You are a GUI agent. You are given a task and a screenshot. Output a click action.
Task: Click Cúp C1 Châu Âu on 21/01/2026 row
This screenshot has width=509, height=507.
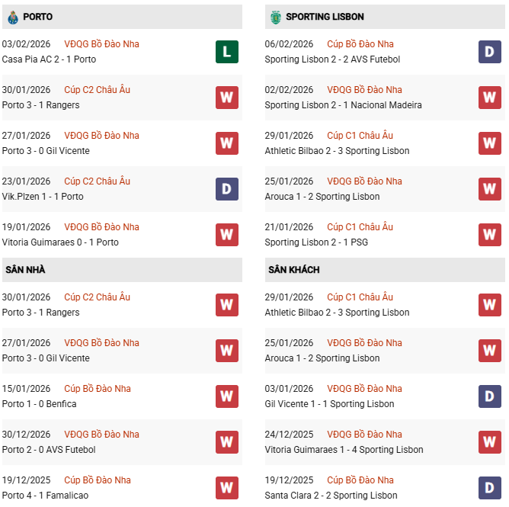360,227
